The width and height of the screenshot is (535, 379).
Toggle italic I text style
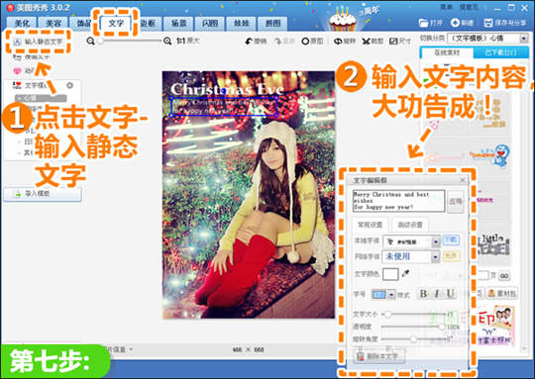point(437,294)
